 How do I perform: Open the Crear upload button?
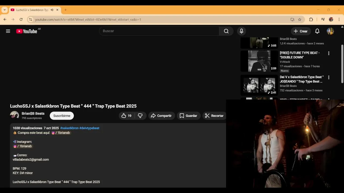[301, 31]
